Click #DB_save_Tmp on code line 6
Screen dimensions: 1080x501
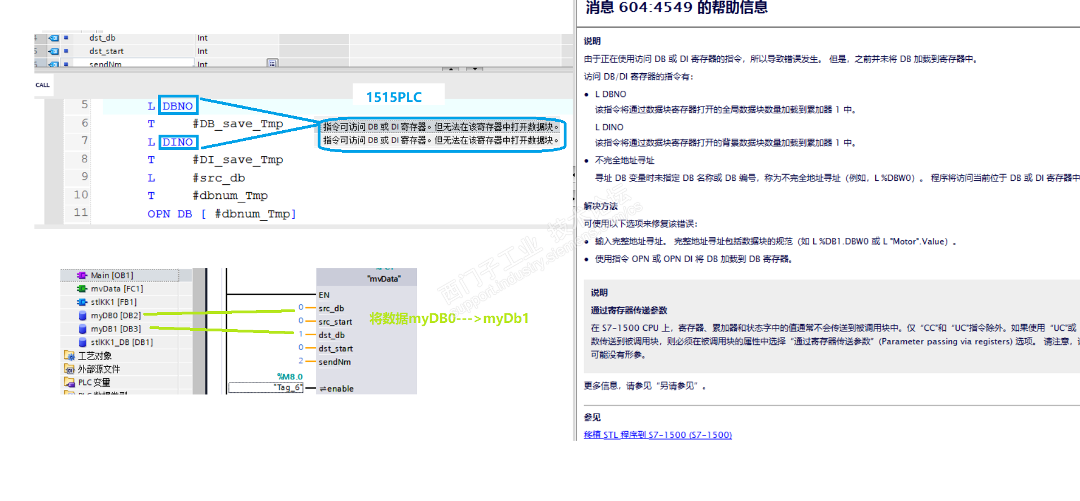238,124
